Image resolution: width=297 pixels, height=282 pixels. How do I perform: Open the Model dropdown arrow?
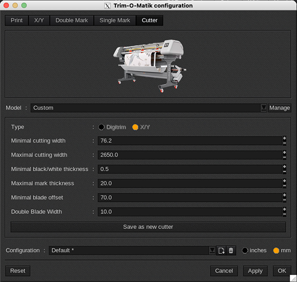[263, 108]
